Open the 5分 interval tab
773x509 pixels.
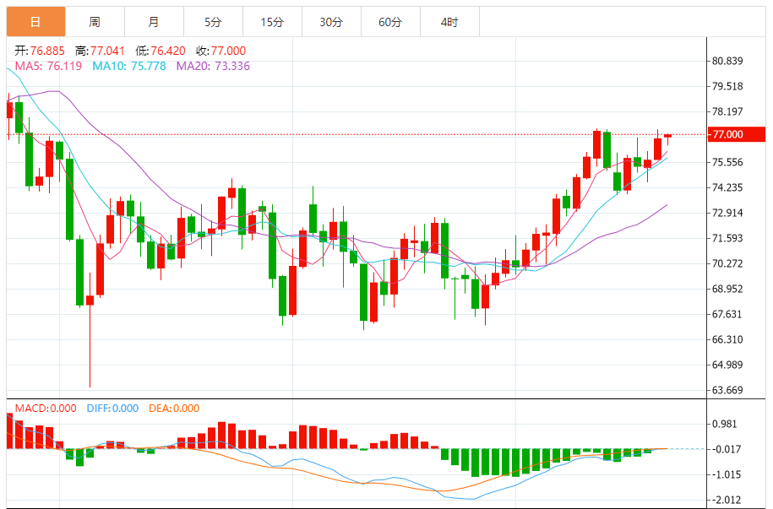point(213,22)
